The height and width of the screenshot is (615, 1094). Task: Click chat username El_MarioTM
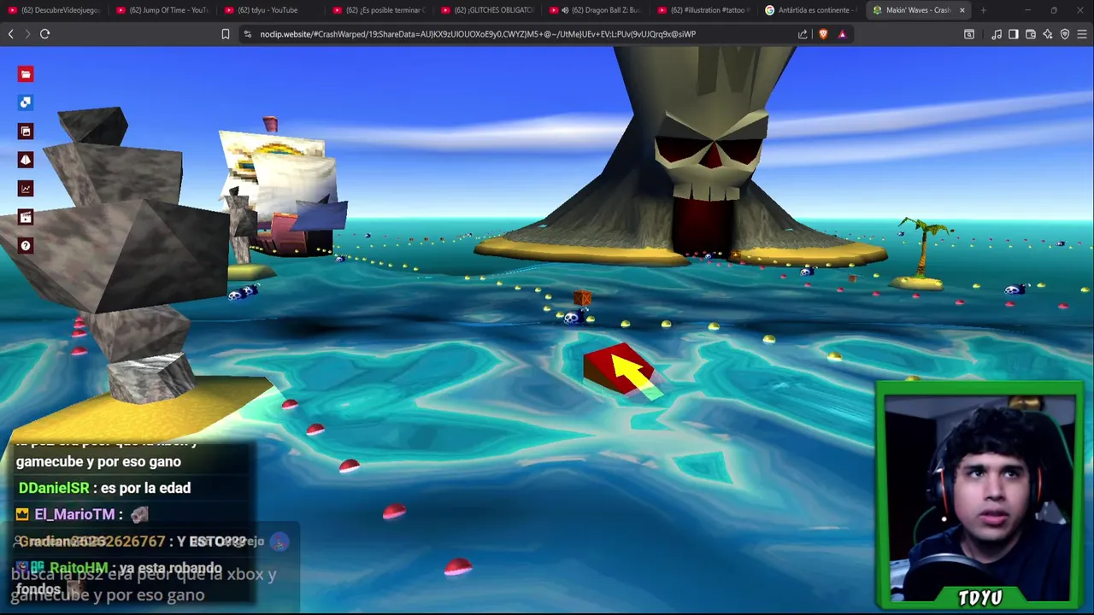[x=74, y=514]
